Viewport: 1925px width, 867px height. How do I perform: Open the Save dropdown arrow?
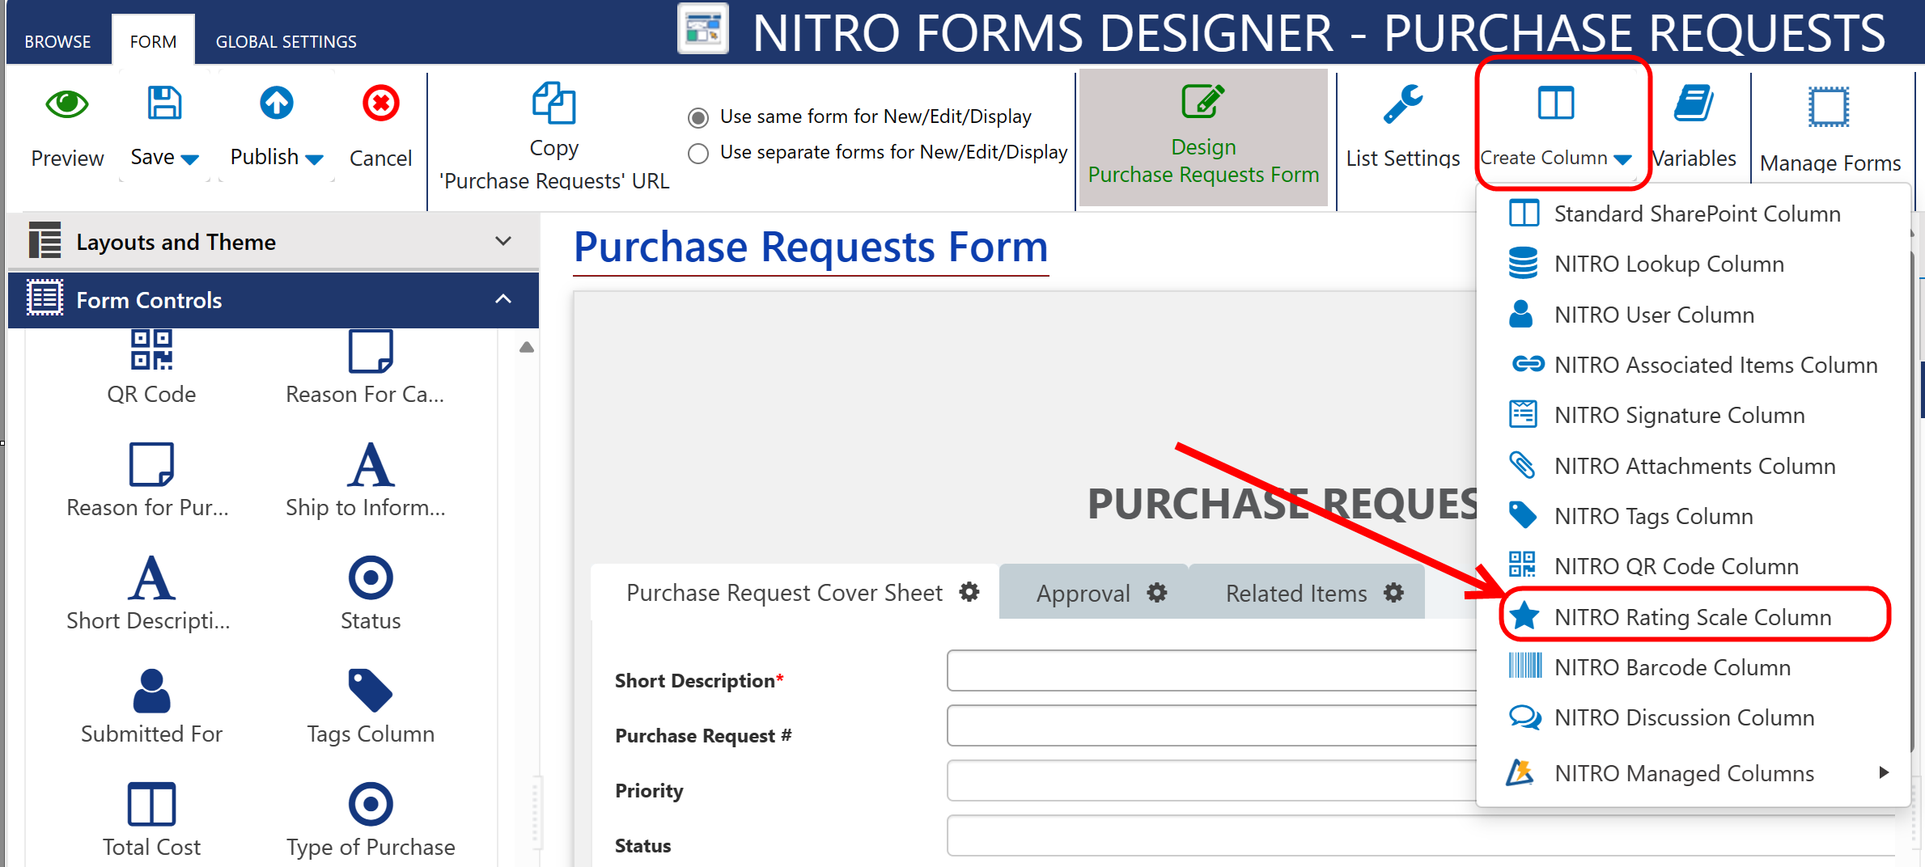point(190,160)
